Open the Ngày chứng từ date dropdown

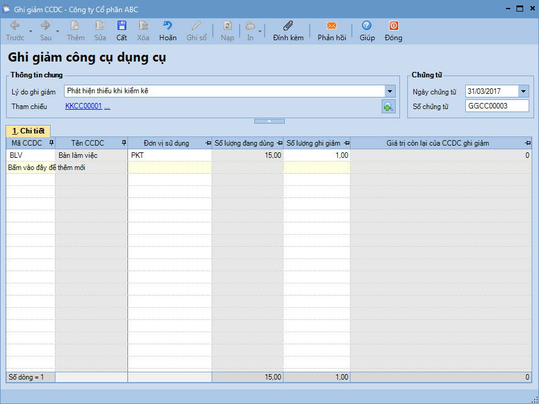(x=523, y=91)
